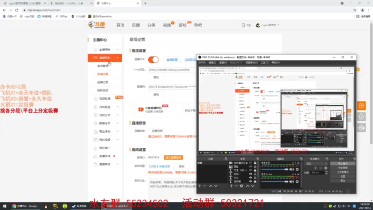373x210 pixels.
Task: Mute the desktop audio speaker icon
Action: (292, 169)
